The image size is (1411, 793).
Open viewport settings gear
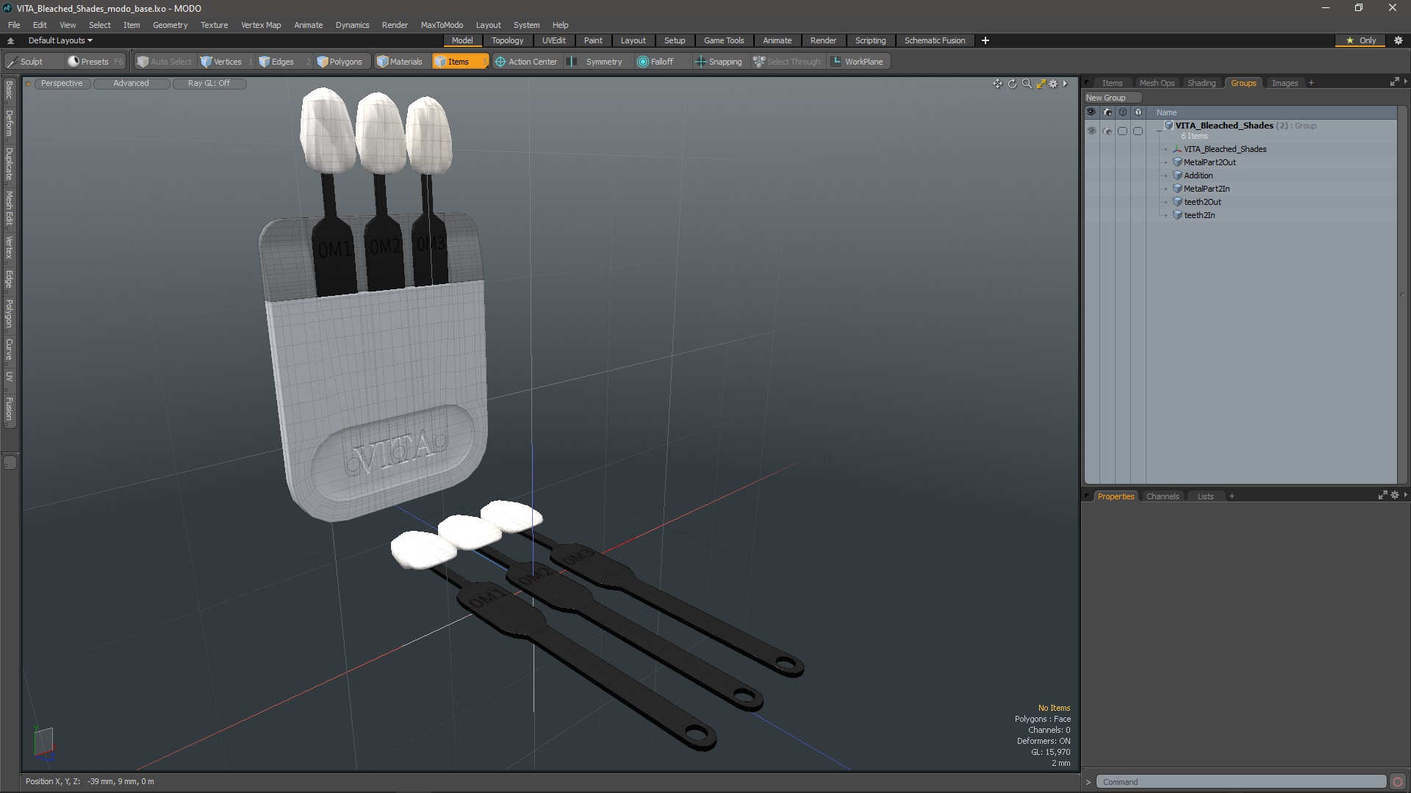tap(1053, 84)
